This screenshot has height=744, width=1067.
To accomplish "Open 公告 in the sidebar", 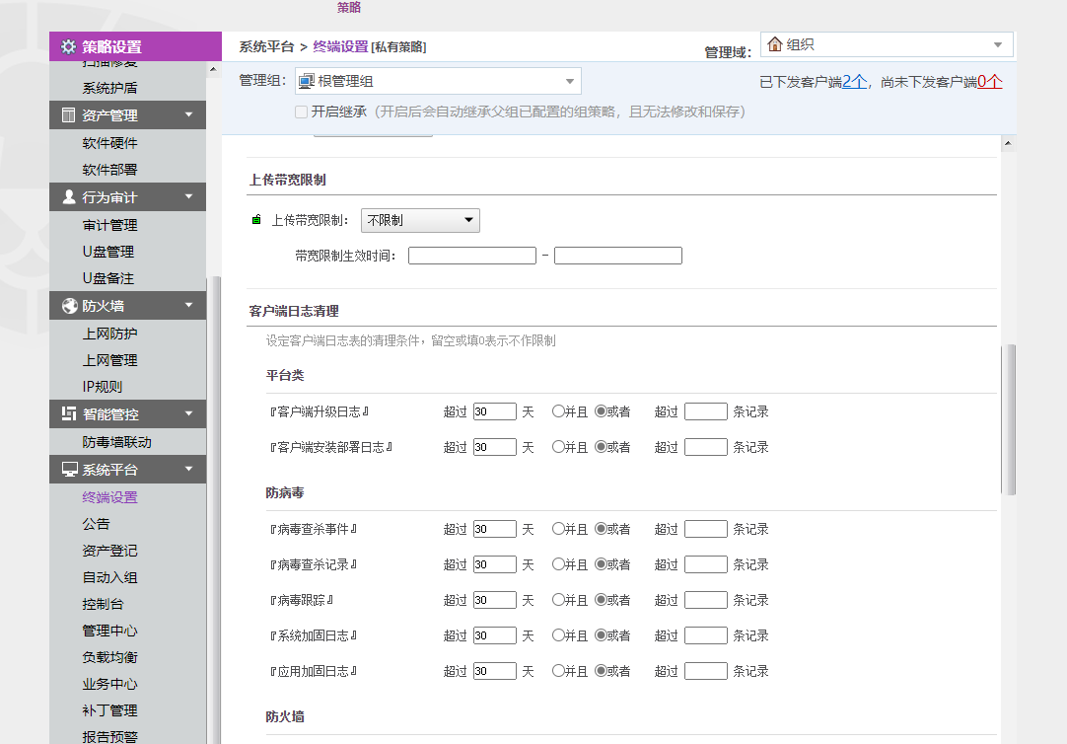I will (97, 524).
